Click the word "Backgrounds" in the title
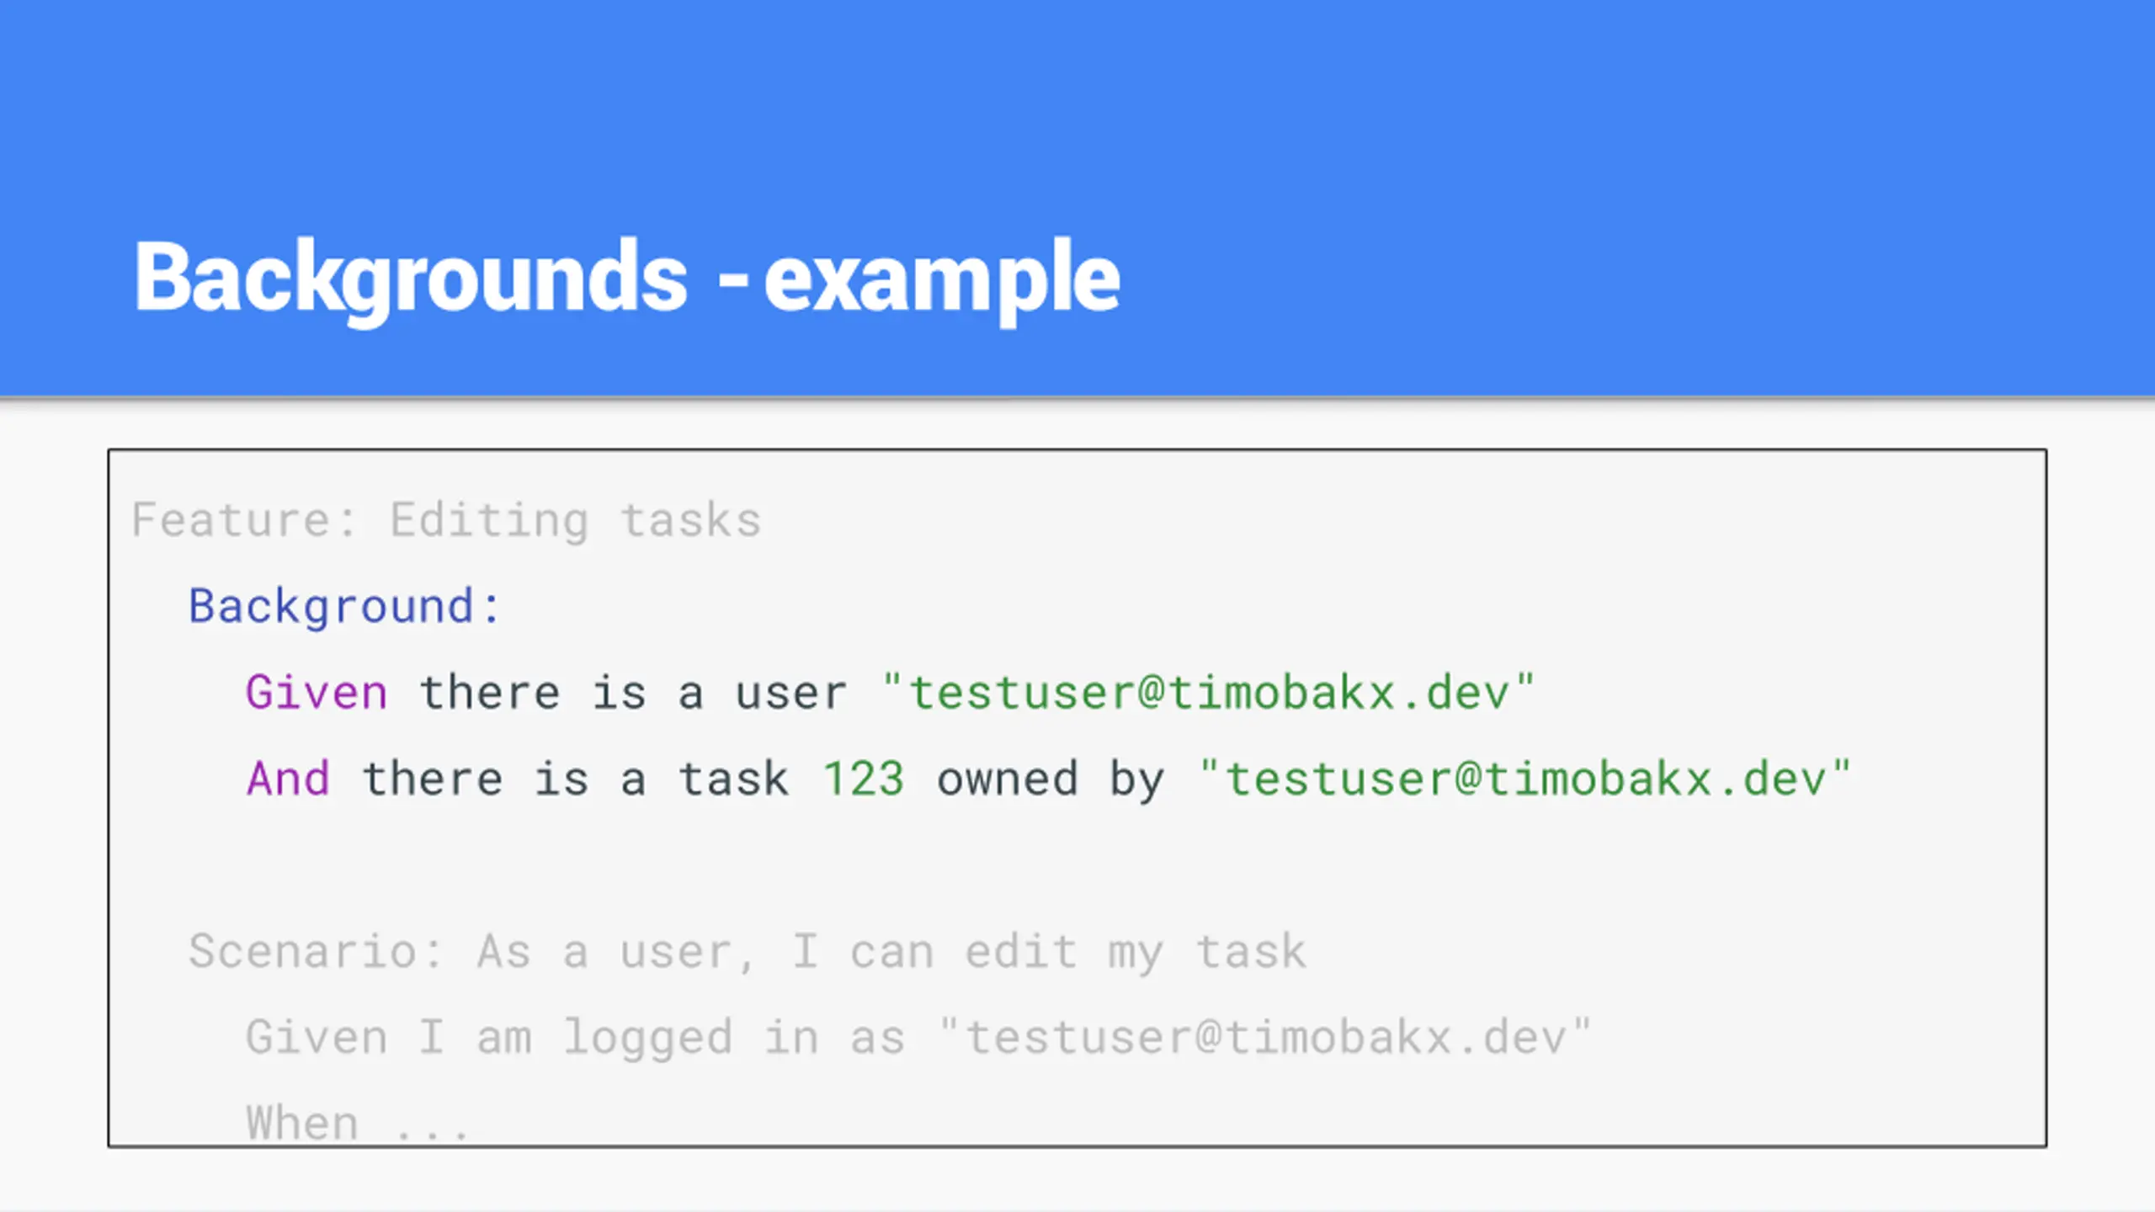The width and height of the screenshot is (2155, 1212). [x=411, y=278]
